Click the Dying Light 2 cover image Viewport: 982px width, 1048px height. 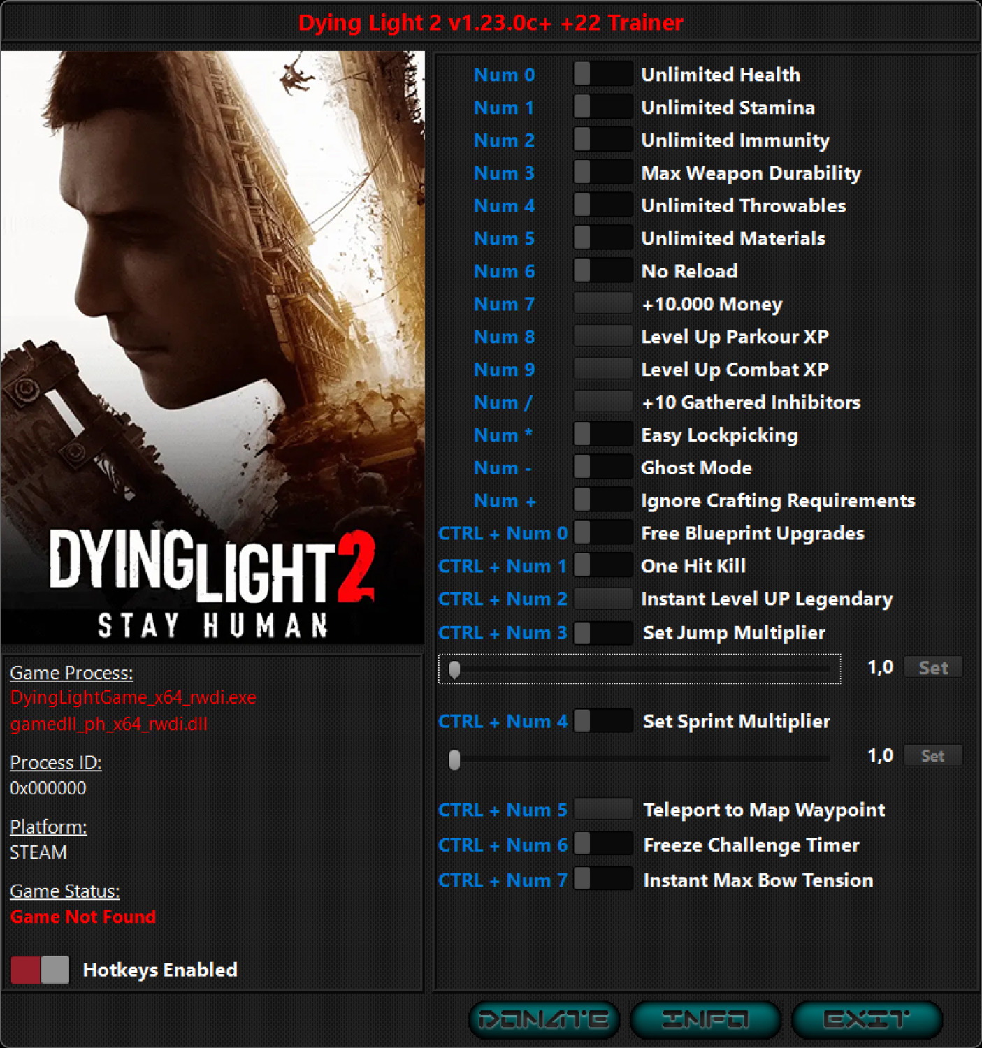212,347
